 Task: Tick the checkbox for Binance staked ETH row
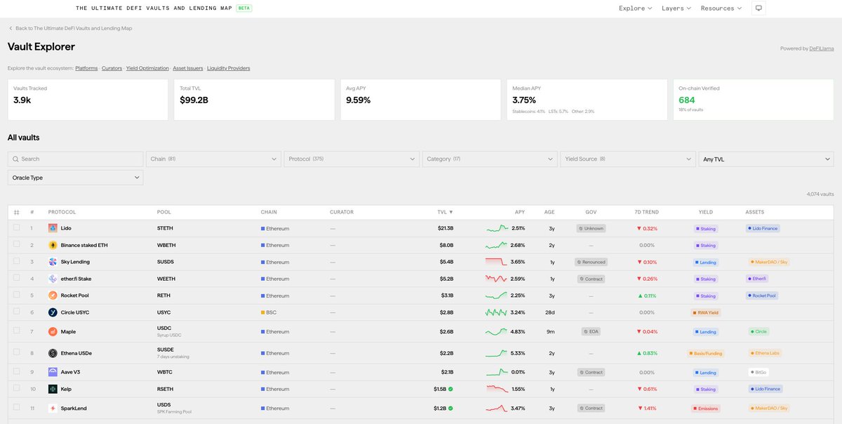click(x=17, y=244)
